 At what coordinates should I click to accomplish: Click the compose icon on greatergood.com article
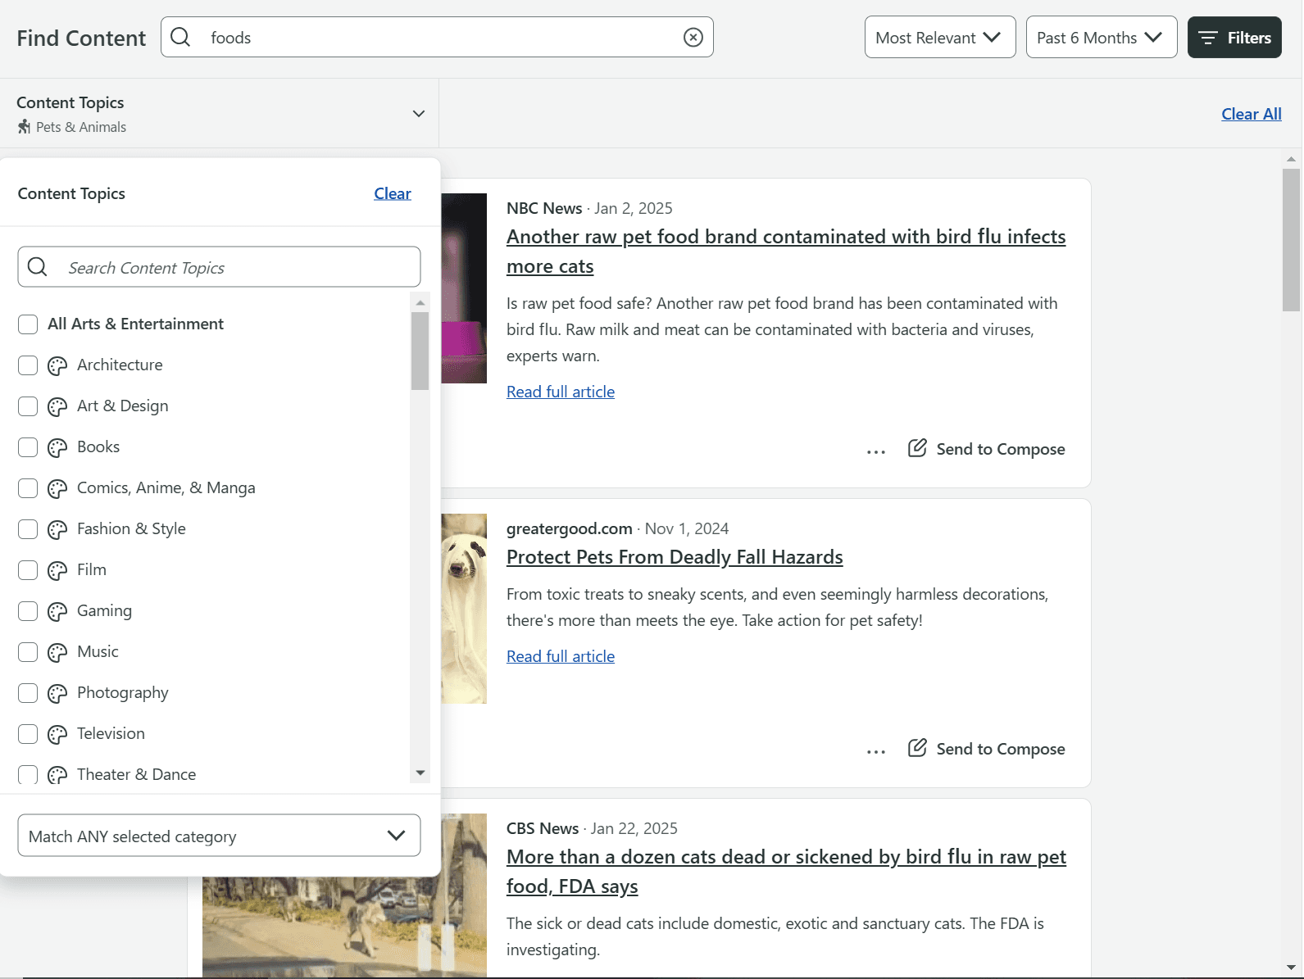pos(917,748)
